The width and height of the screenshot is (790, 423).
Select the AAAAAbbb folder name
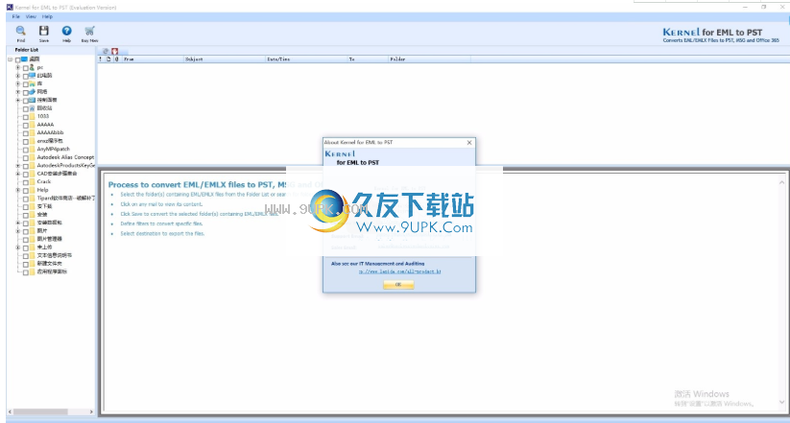coord(50,133)
